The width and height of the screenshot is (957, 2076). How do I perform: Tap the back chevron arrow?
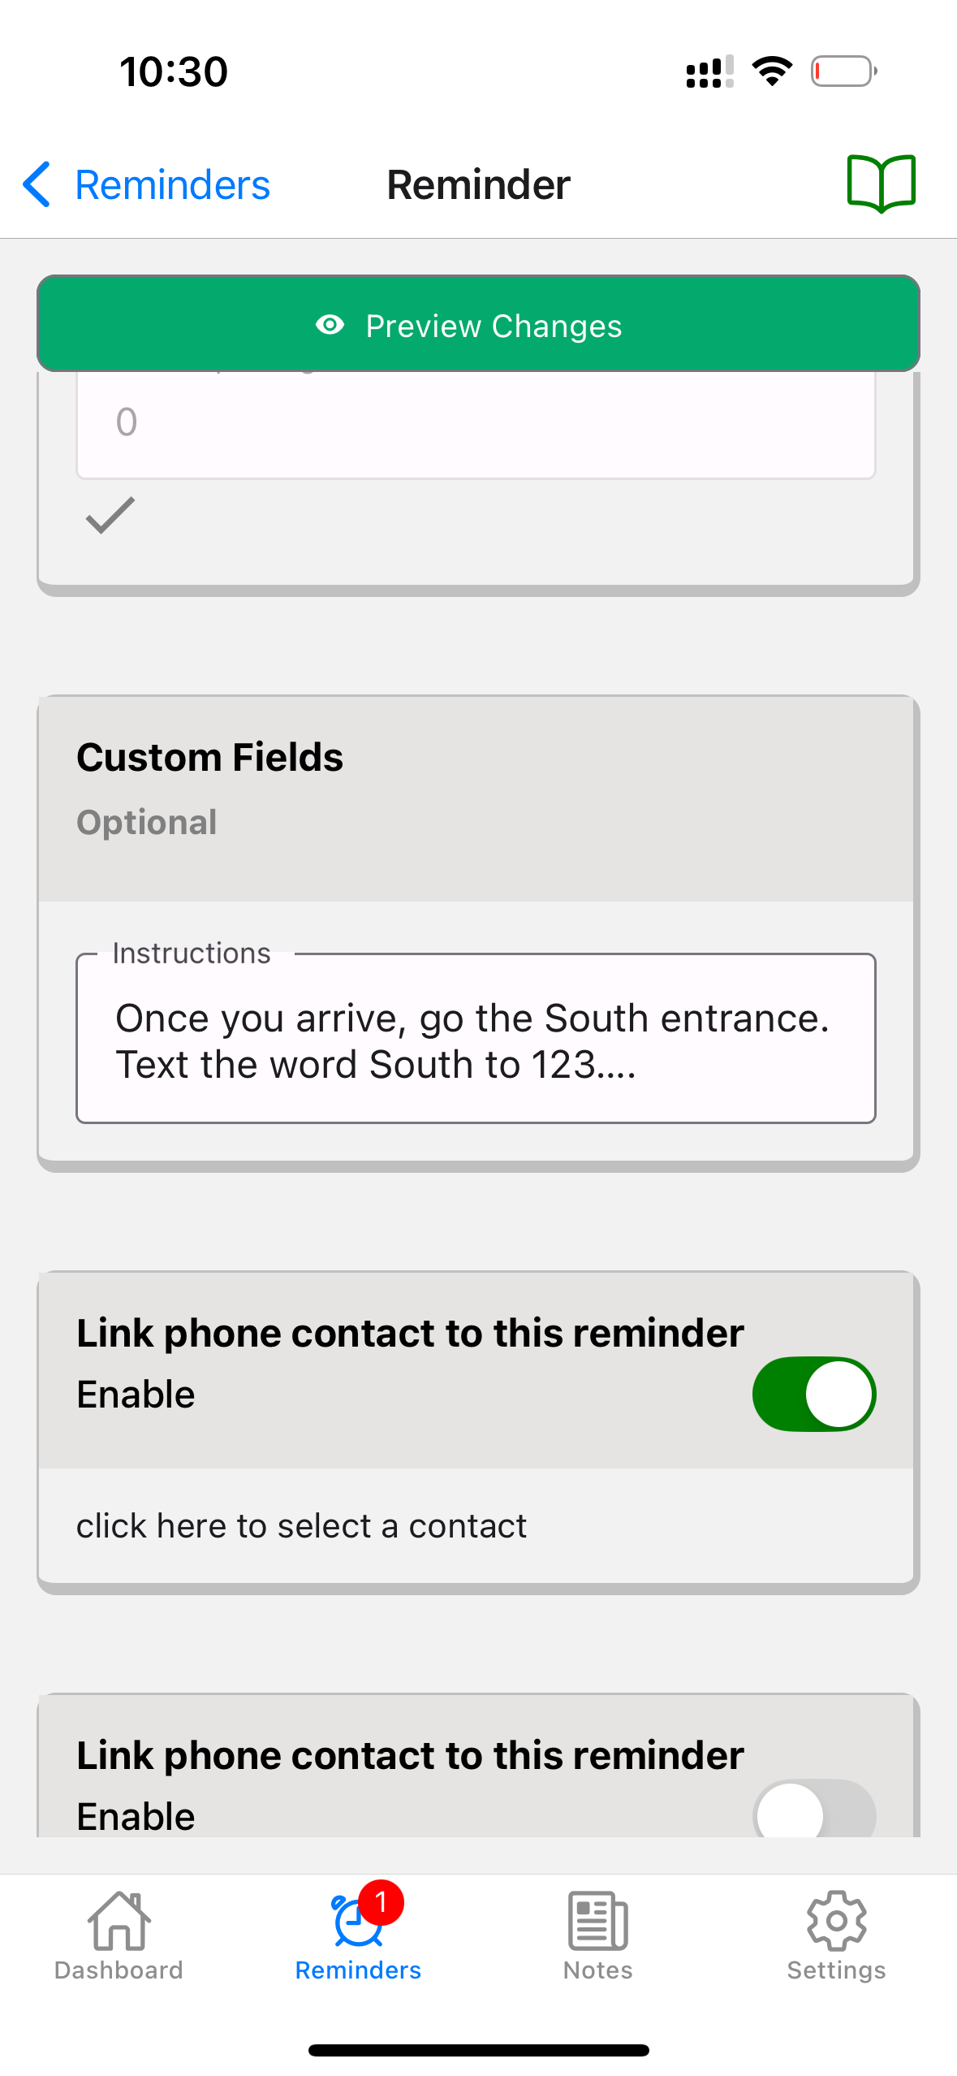(37, 184)
